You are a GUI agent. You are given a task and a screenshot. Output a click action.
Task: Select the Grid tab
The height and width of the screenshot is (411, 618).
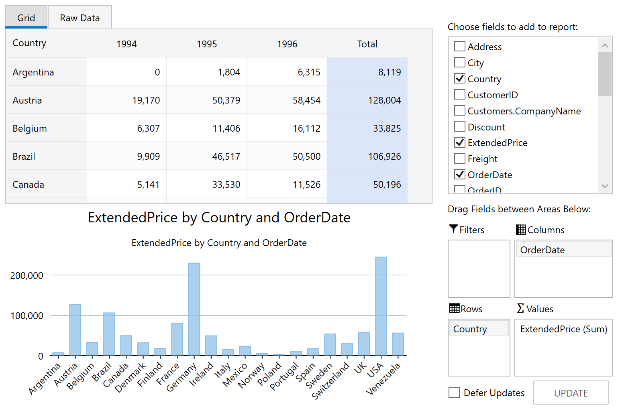click(x=26, y=18)
